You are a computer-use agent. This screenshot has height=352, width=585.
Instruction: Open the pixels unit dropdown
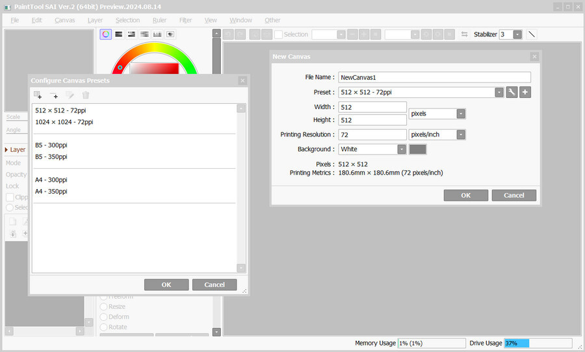coord(461,114)
